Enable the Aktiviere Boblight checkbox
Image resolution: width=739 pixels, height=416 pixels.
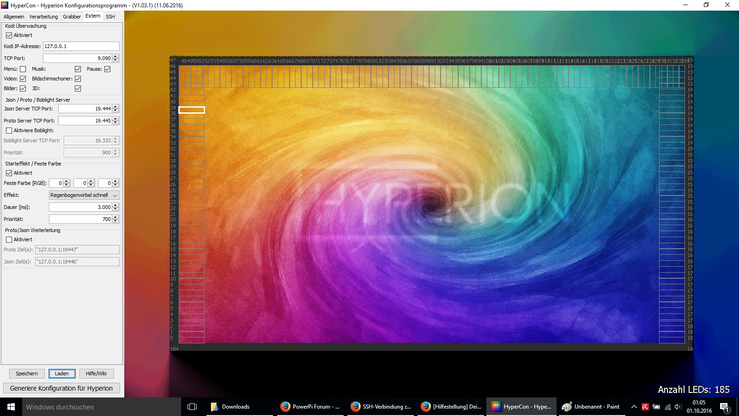(x=9, y=130)
